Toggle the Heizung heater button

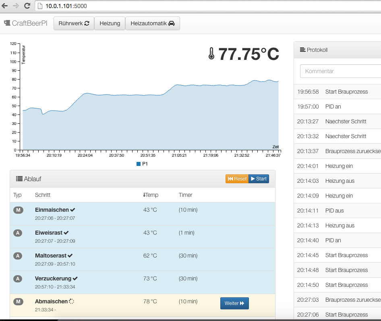110,23
